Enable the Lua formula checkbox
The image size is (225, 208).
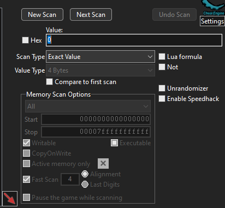[x=162, y=57]
